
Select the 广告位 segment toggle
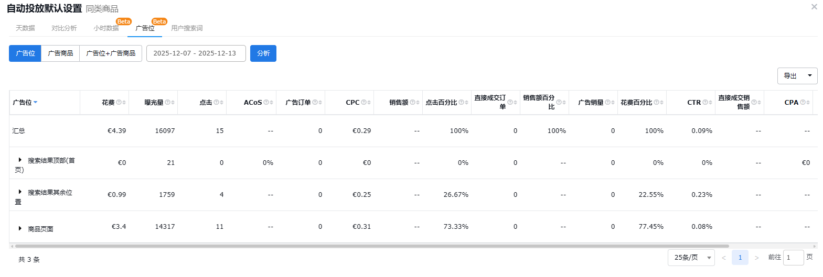click(25, 53)
